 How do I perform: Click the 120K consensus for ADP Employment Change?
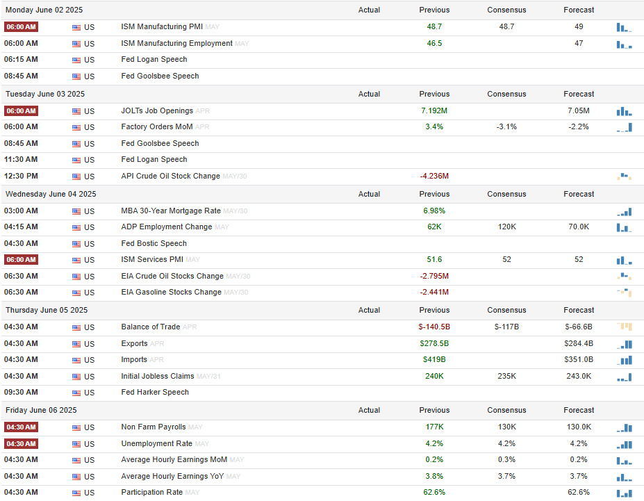click(507, 227)
